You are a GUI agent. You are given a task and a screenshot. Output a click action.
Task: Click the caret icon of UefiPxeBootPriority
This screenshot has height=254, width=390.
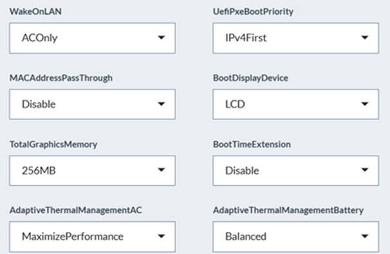[365, 37]
